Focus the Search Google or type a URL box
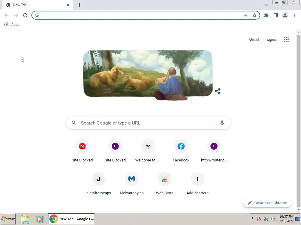 (x=148, y=123)
